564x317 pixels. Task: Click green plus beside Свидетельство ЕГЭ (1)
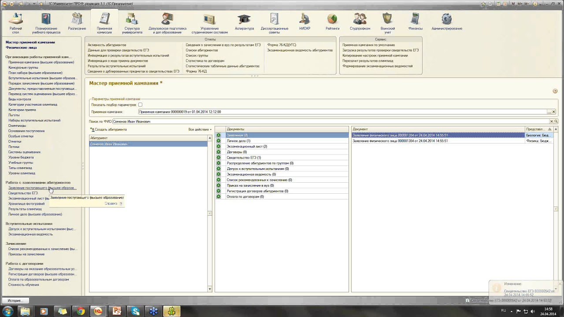[x=219, y=158]
